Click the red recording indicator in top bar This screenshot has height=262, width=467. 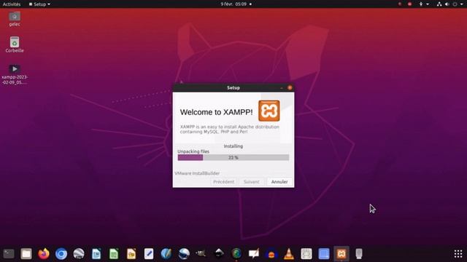pyautogui.click(x=409, y=4)
